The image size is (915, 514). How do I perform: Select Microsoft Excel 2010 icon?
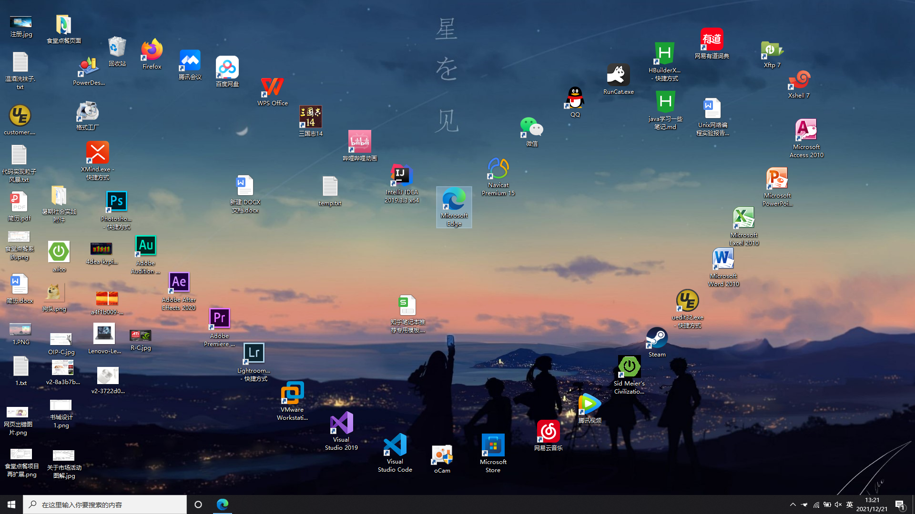pyautogui.click(x=744, y=227)
